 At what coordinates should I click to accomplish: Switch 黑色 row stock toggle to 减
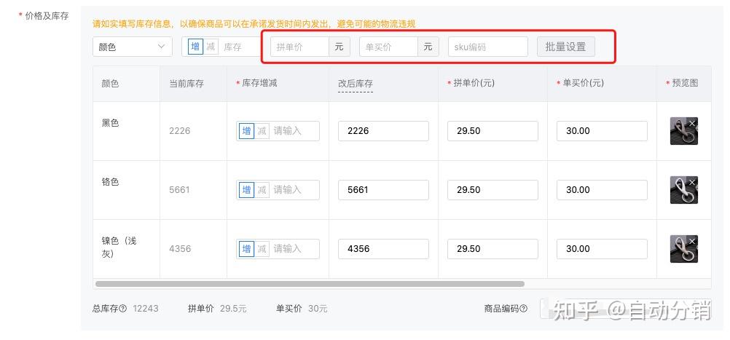point(262,131)
